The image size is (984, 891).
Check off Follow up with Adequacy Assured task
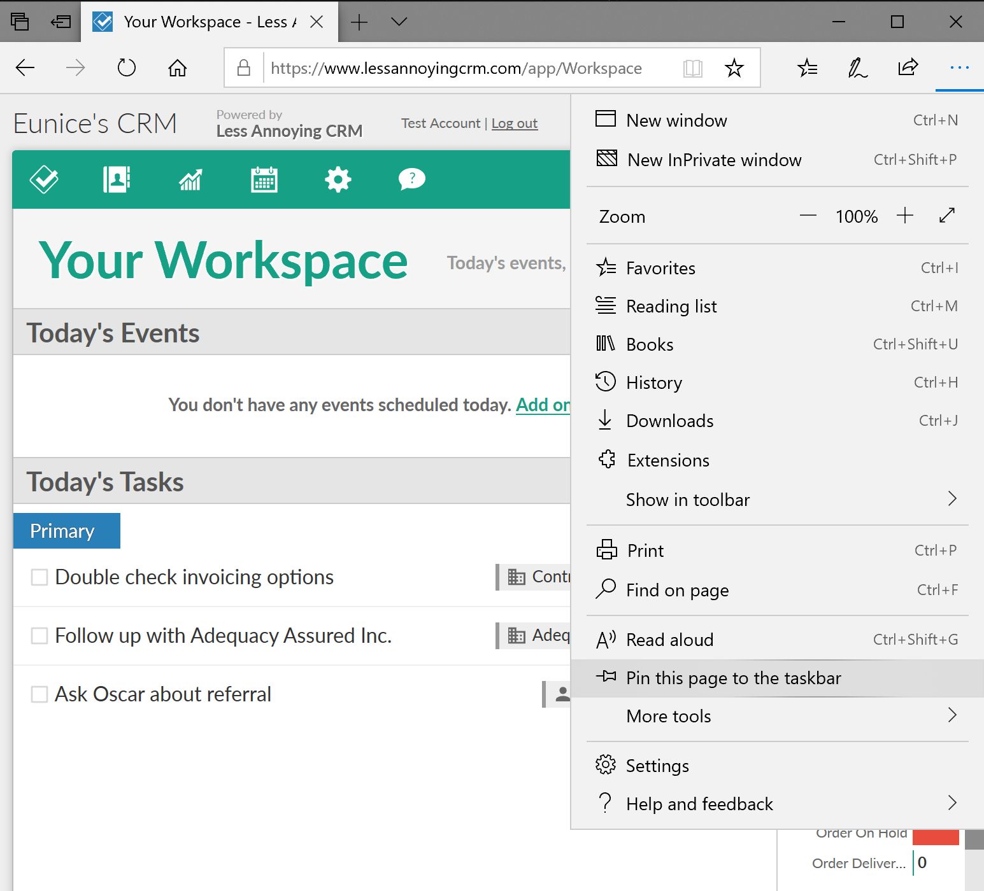click(x=39, y=636)
